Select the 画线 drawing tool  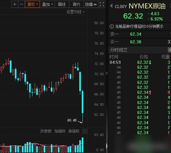point(62,4)
